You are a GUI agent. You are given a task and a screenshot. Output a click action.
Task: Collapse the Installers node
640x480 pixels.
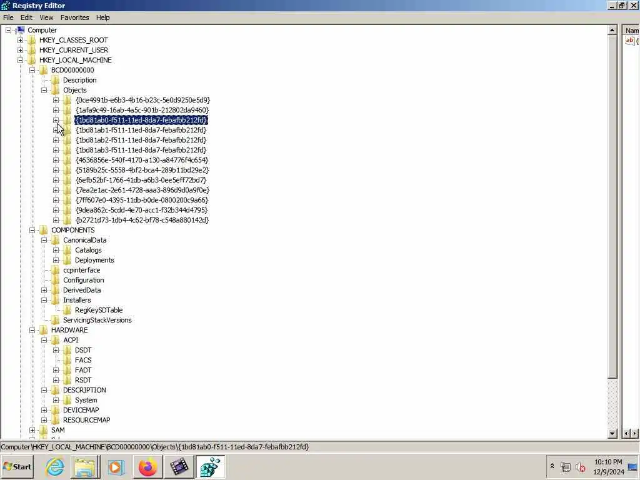[x=44, y=300]
